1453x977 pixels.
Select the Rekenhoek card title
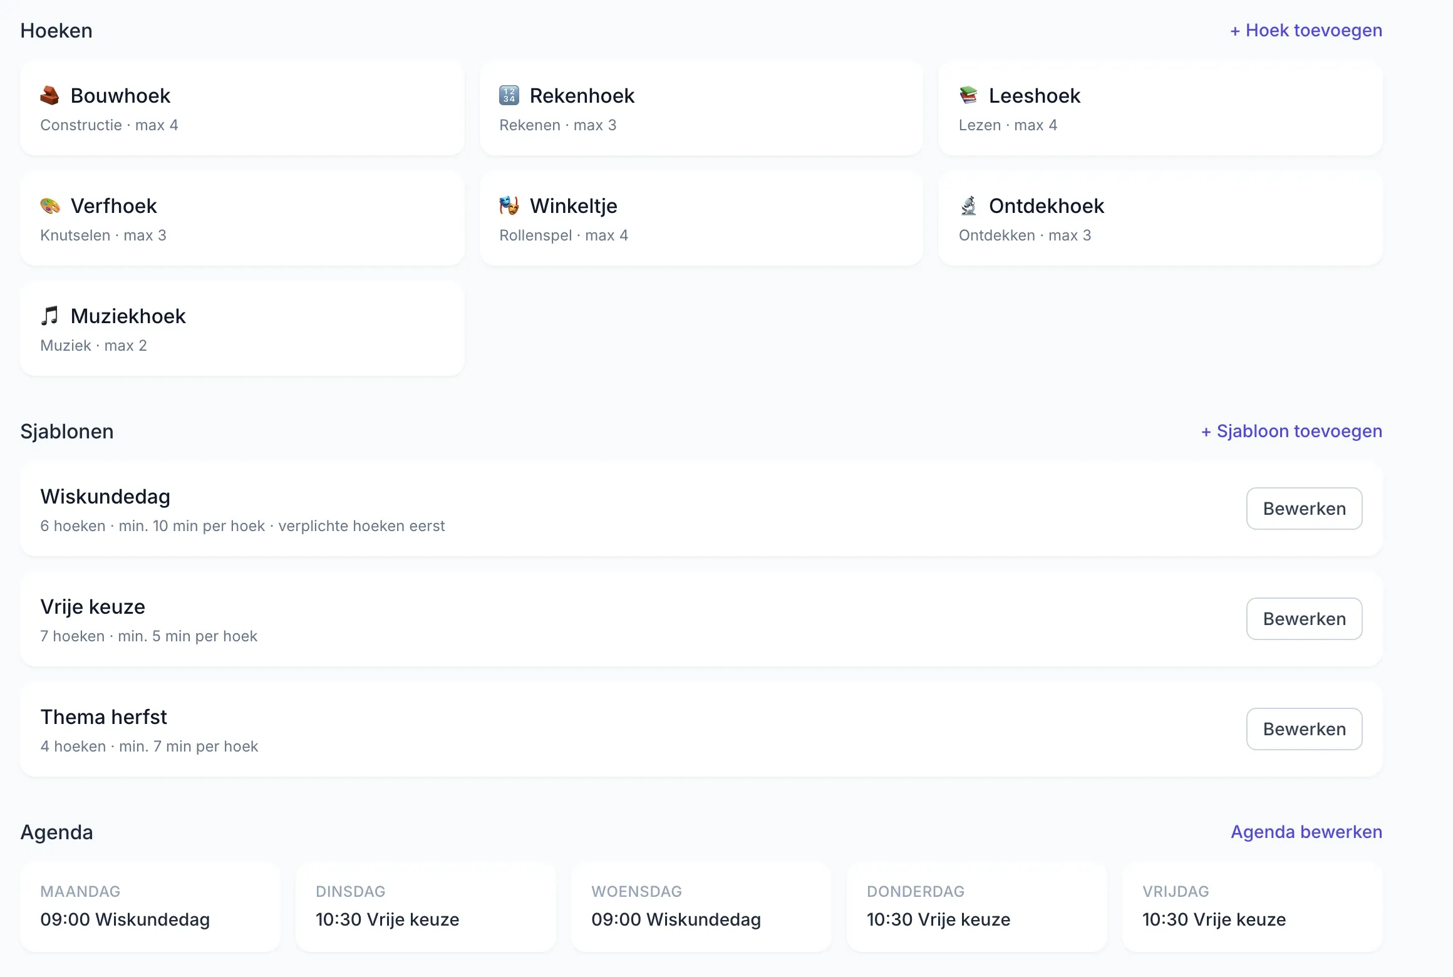point(582,96)
